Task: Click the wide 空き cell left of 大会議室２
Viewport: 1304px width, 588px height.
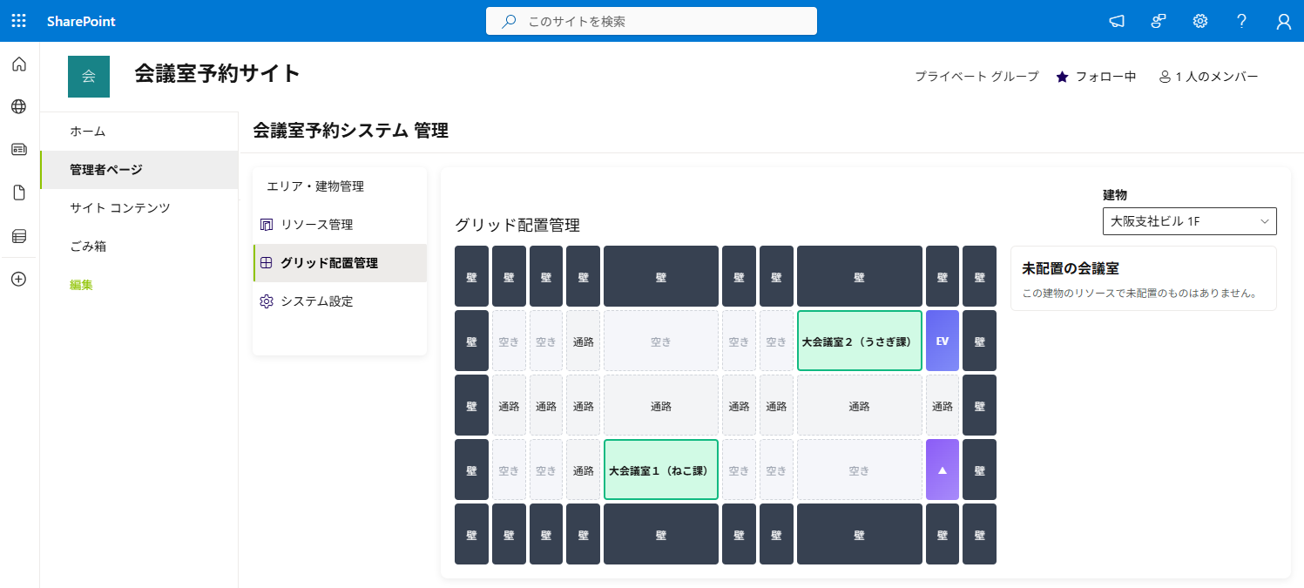Action: 661,341
